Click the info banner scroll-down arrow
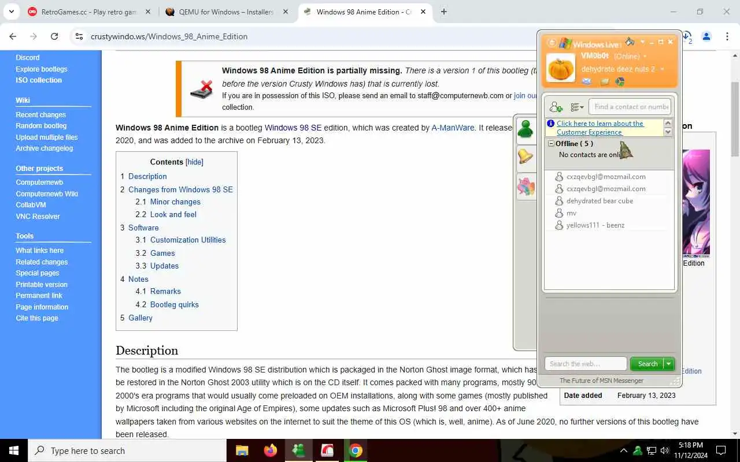Screen dimensions: 740x462 668,132
